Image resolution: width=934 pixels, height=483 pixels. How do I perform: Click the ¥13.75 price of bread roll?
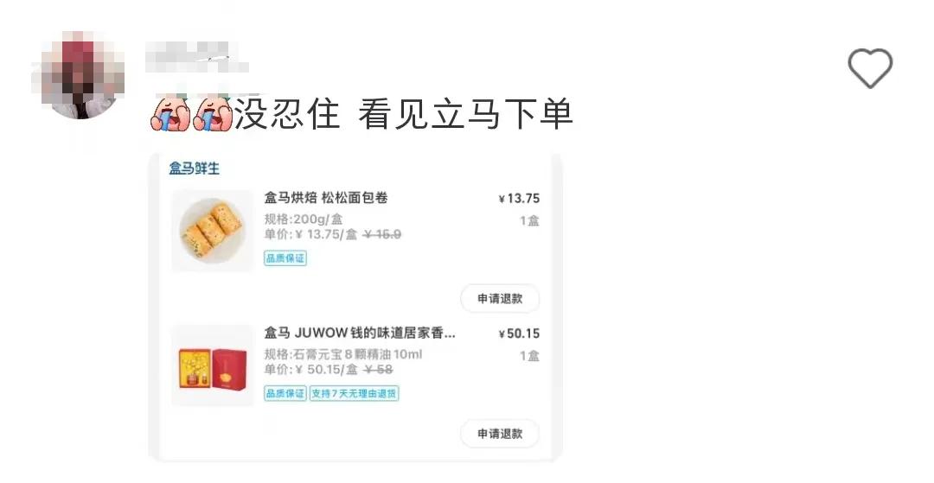[x=520, y=199]
